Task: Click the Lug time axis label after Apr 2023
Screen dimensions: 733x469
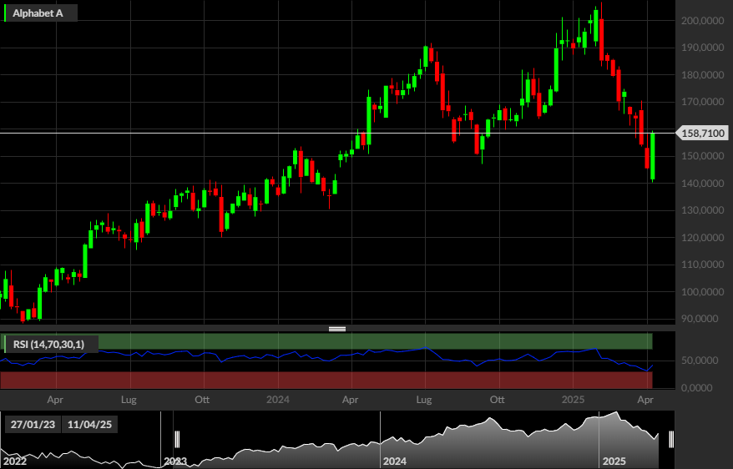Action: coord(129,400)
